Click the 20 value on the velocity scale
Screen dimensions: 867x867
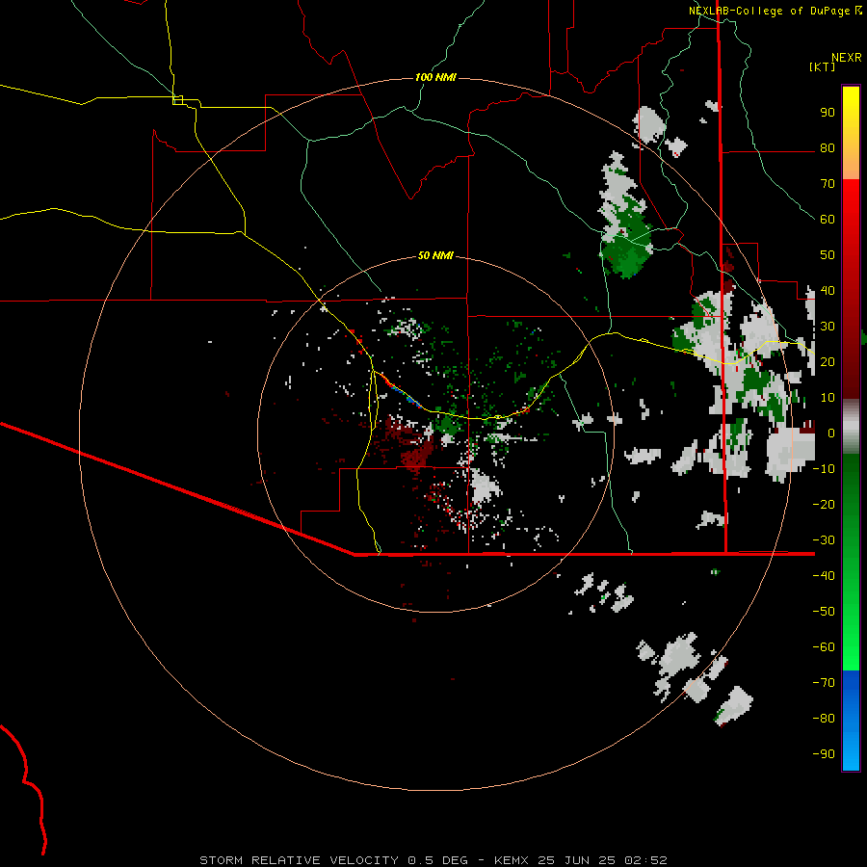click(828, 361)
